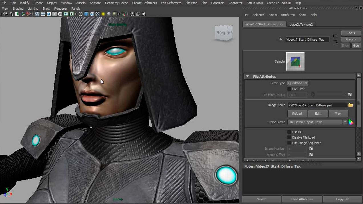Screen dimensions: 363x204
Task: Click the go to input connection icon
Action: [x=335, y=36]
